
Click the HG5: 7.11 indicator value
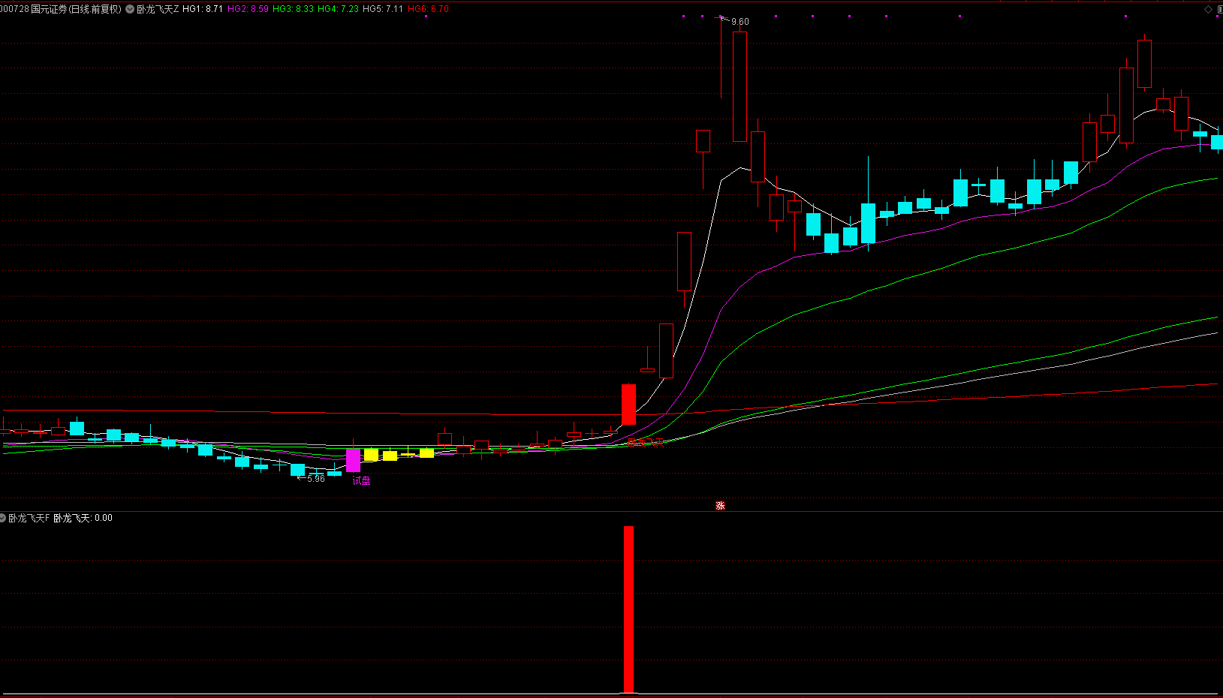pos(383,9)
